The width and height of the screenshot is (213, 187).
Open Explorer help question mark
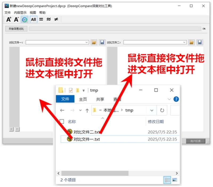(176, 99)
